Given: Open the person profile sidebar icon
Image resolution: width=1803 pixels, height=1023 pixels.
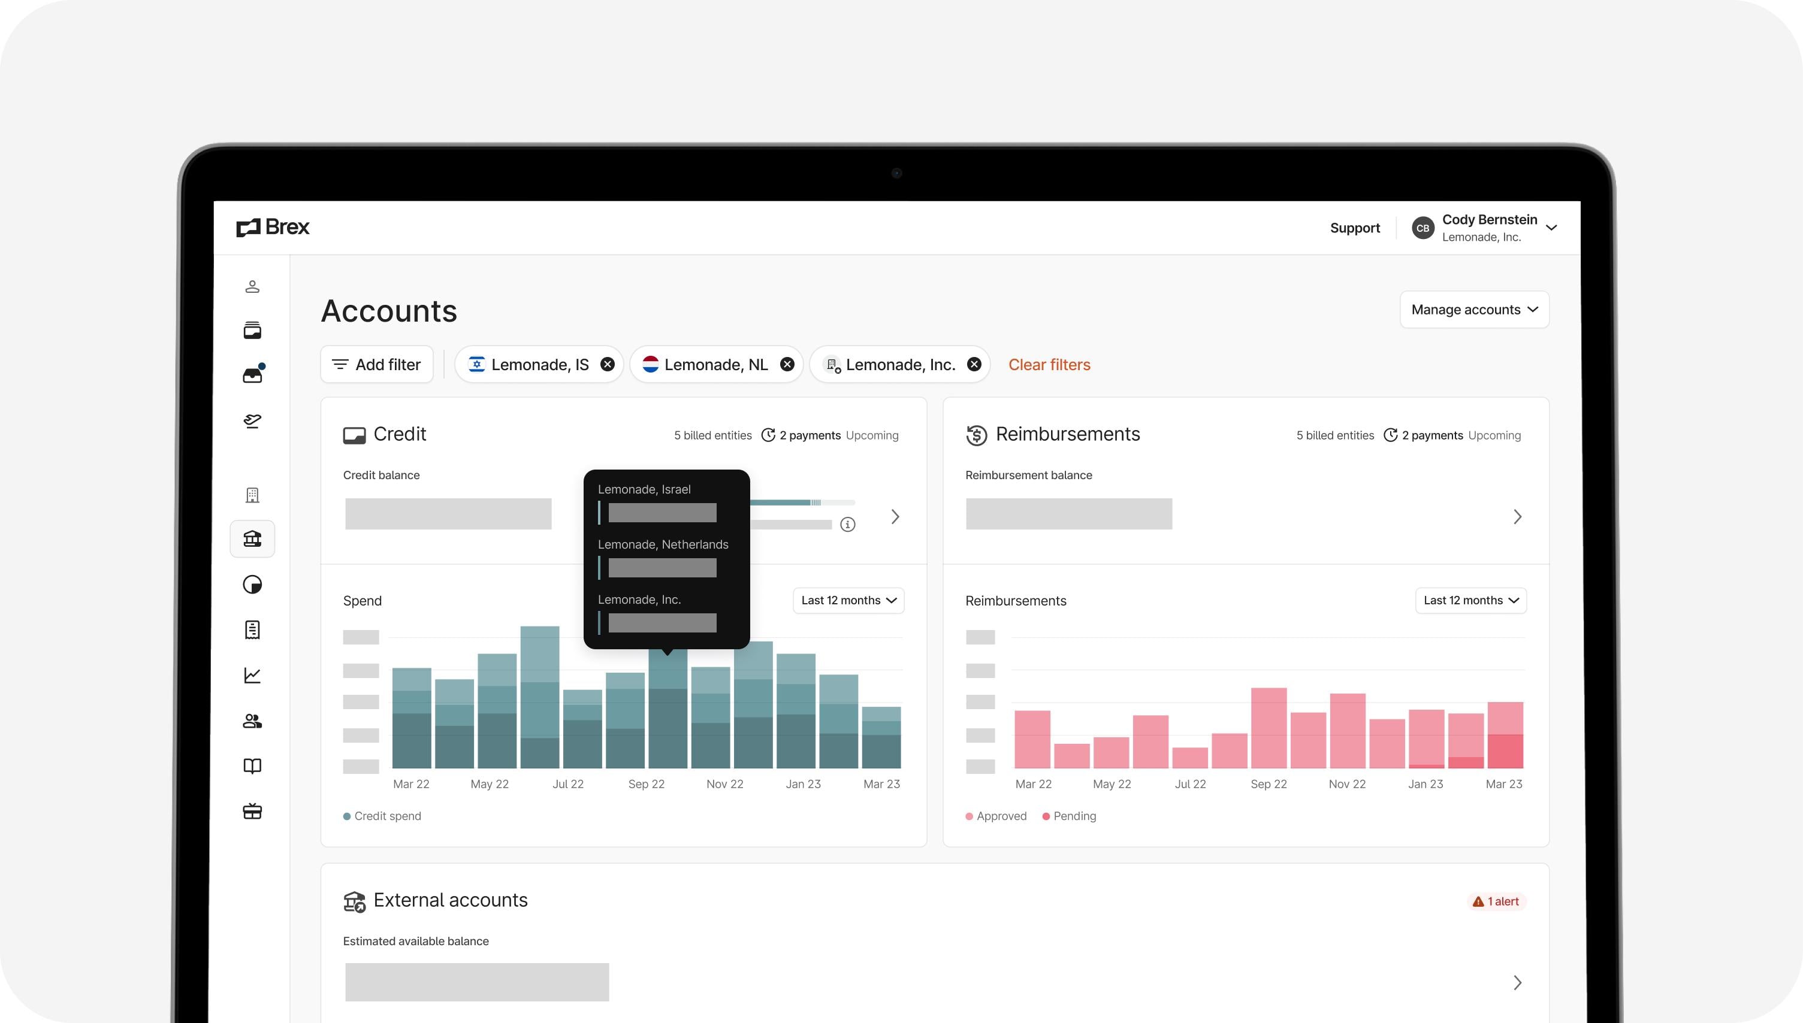Looking at the screenshot, I should pos(252,287).
